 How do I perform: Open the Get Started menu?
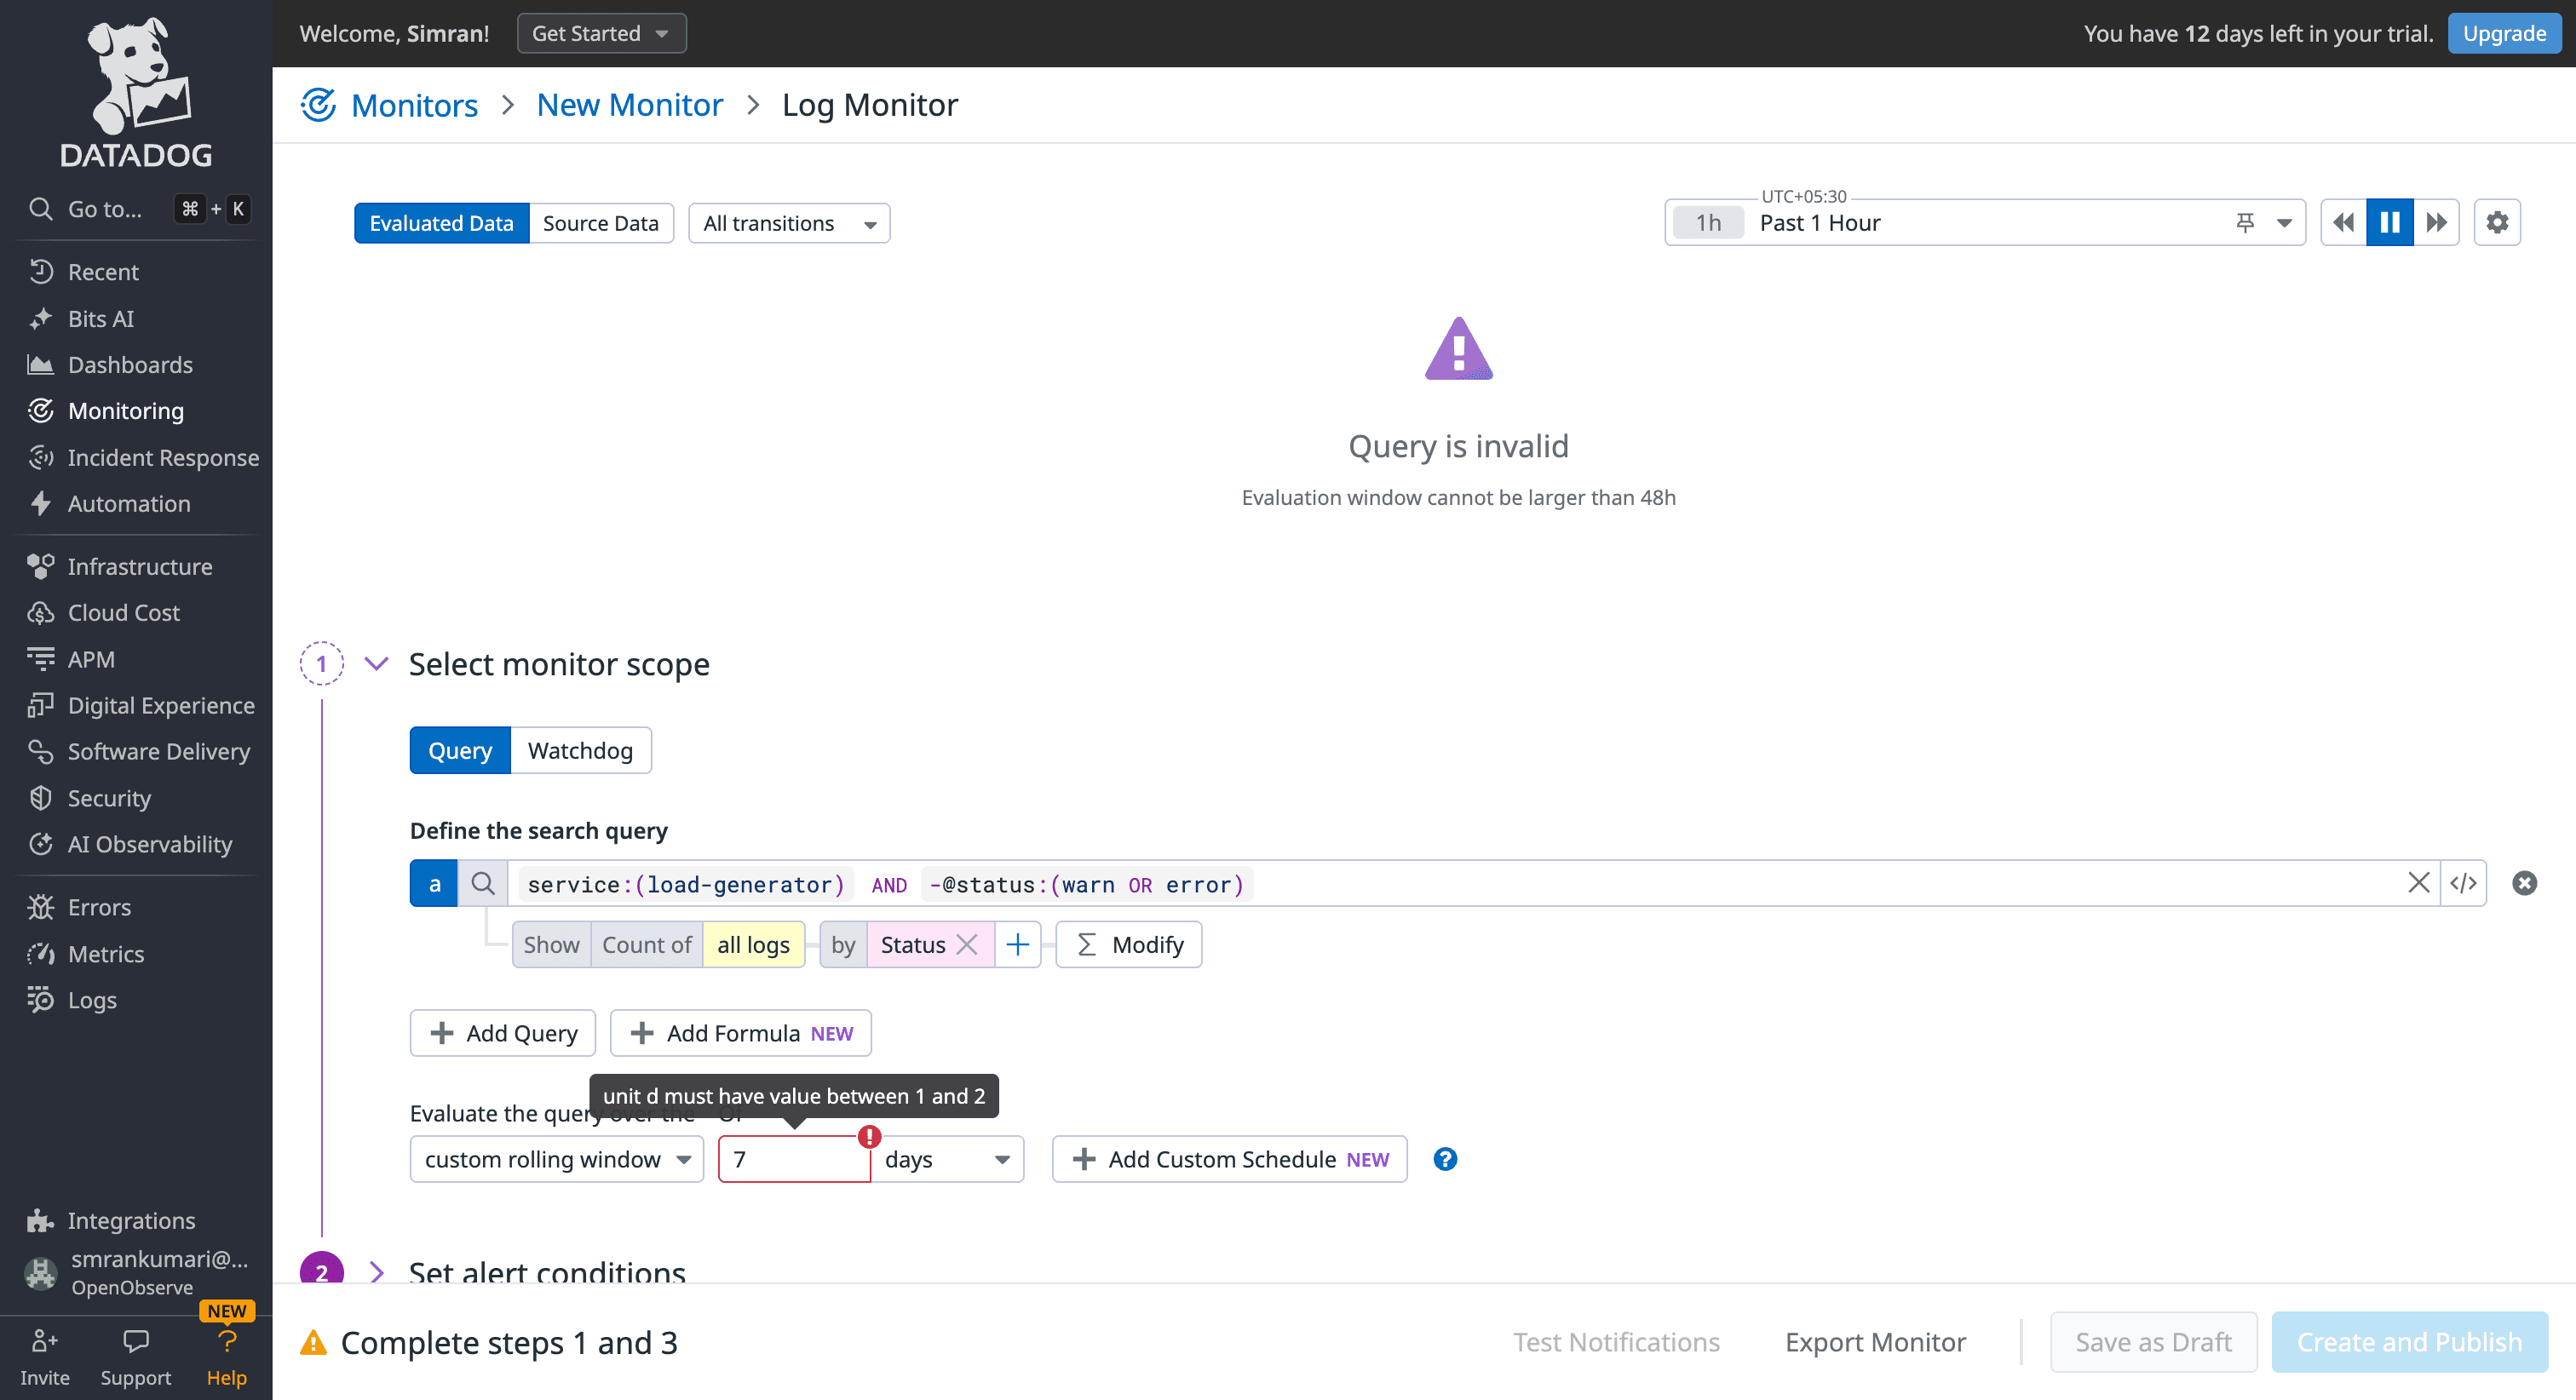click(601, 32)
